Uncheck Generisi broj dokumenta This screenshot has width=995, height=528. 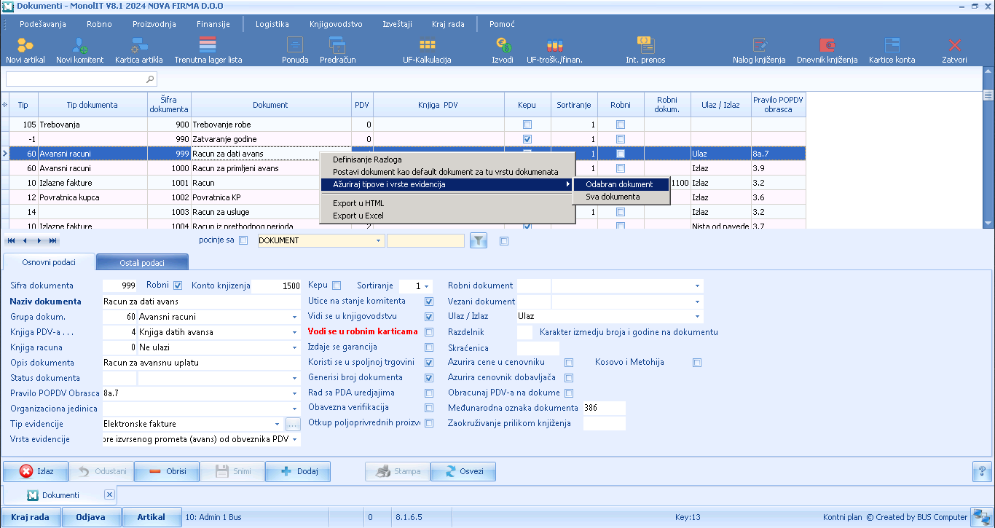point(429,378)
